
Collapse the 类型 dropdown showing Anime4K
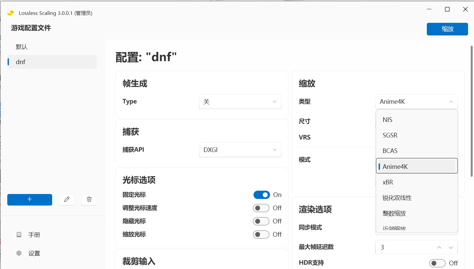[417, 102]
